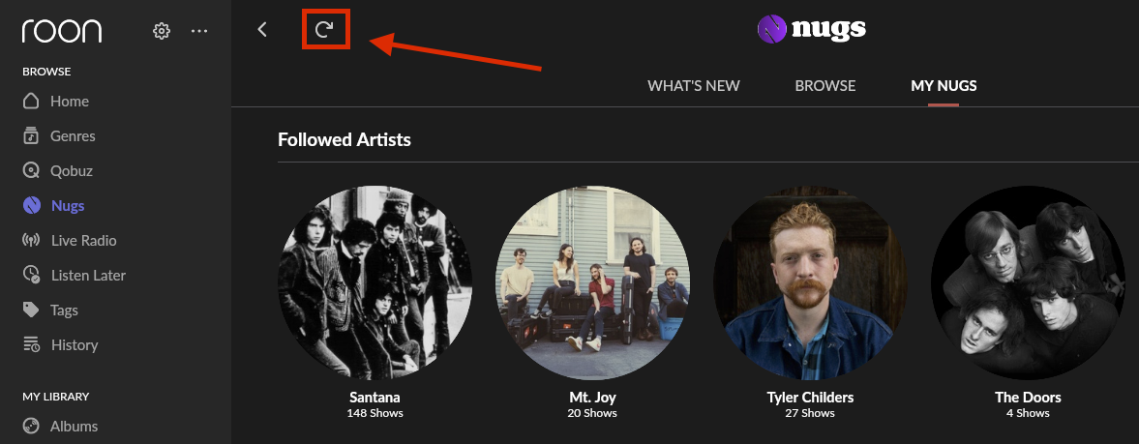Switch to the Browse tab

click(825, 85)
